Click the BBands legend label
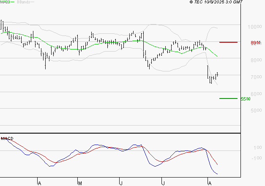 [23, 3]
